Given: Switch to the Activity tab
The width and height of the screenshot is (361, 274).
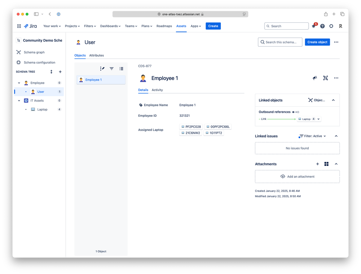Looking at the screenshot, I should click(157, 90).
